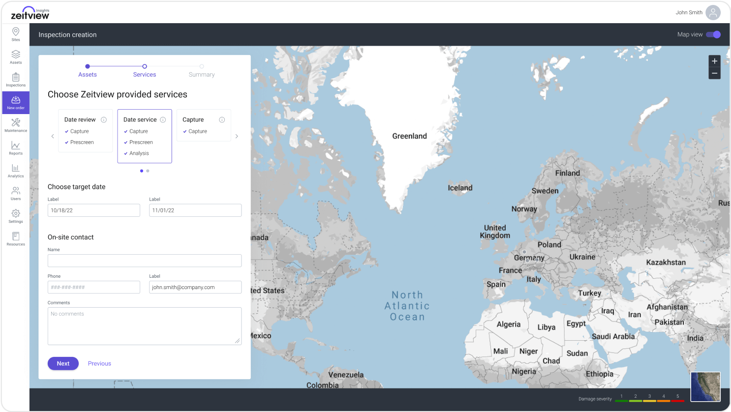Click red damage severity level 5 swatch
Screen dimensions: 731x412
click(x=677, y=401)
